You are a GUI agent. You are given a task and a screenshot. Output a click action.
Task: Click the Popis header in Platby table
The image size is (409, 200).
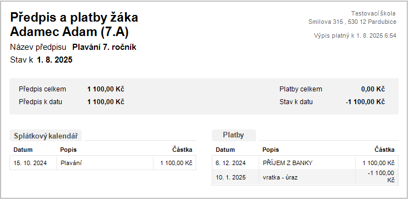coord(271,150)
